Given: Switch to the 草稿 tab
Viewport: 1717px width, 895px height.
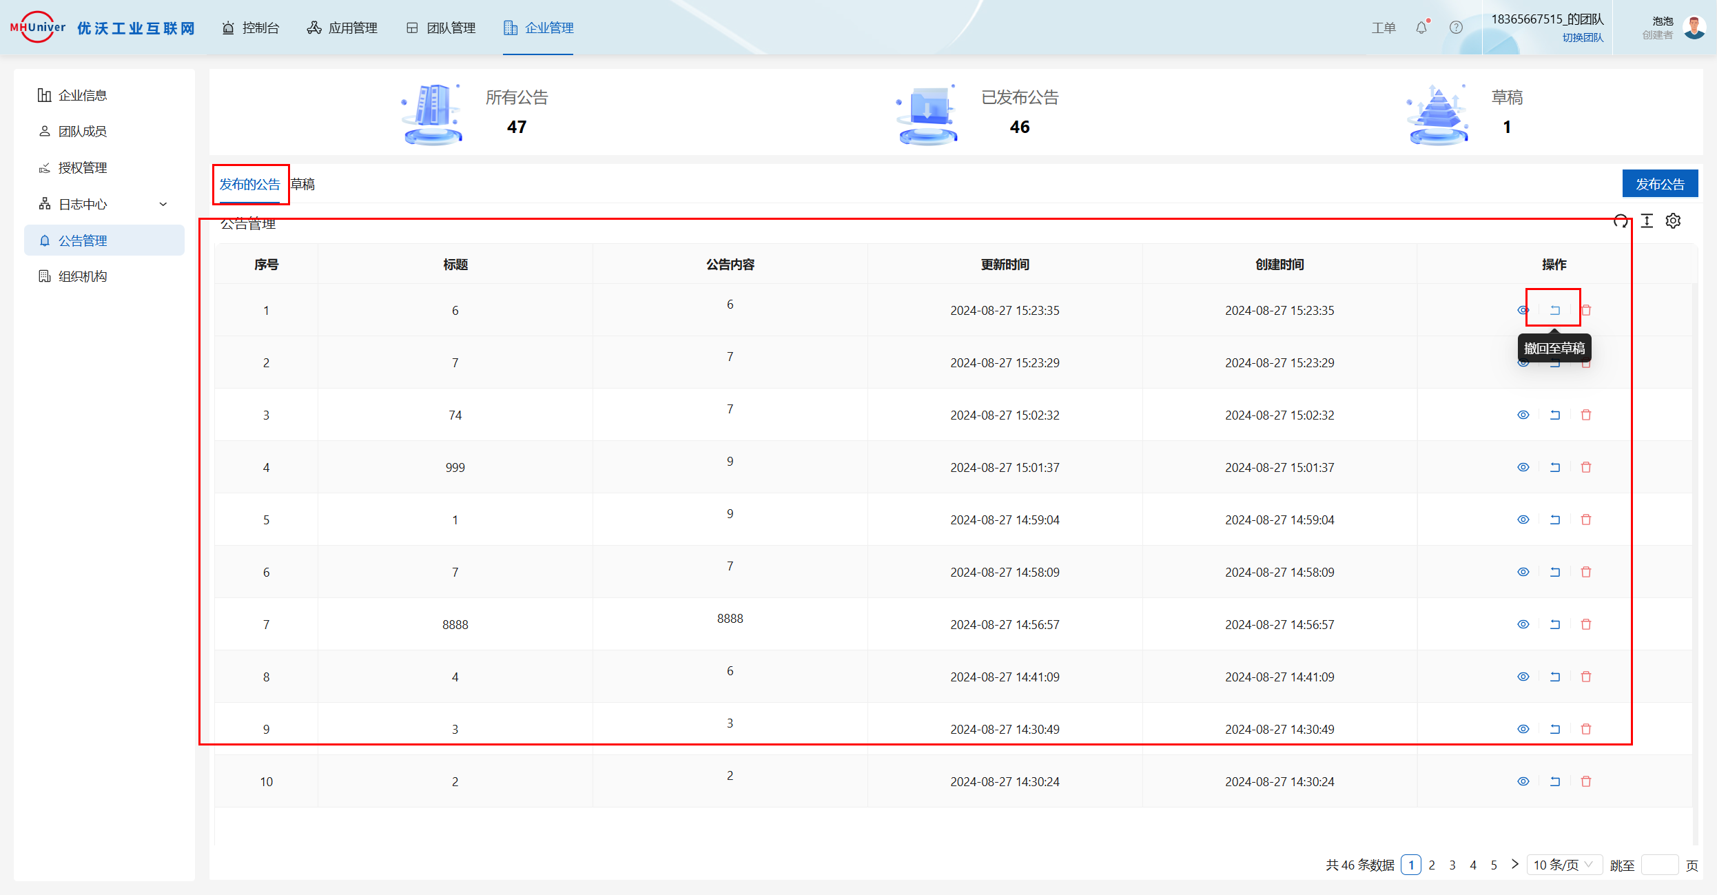Looking at the screenshot, I should tap(302, 184).
